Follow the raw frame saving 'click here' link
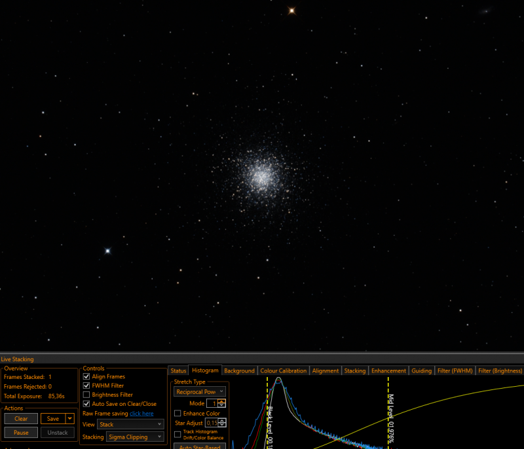The image size is (524, 449). 141,414
